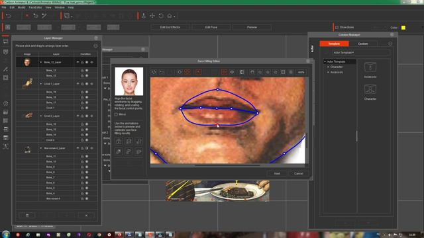Click the Preview button

point(252,27)
